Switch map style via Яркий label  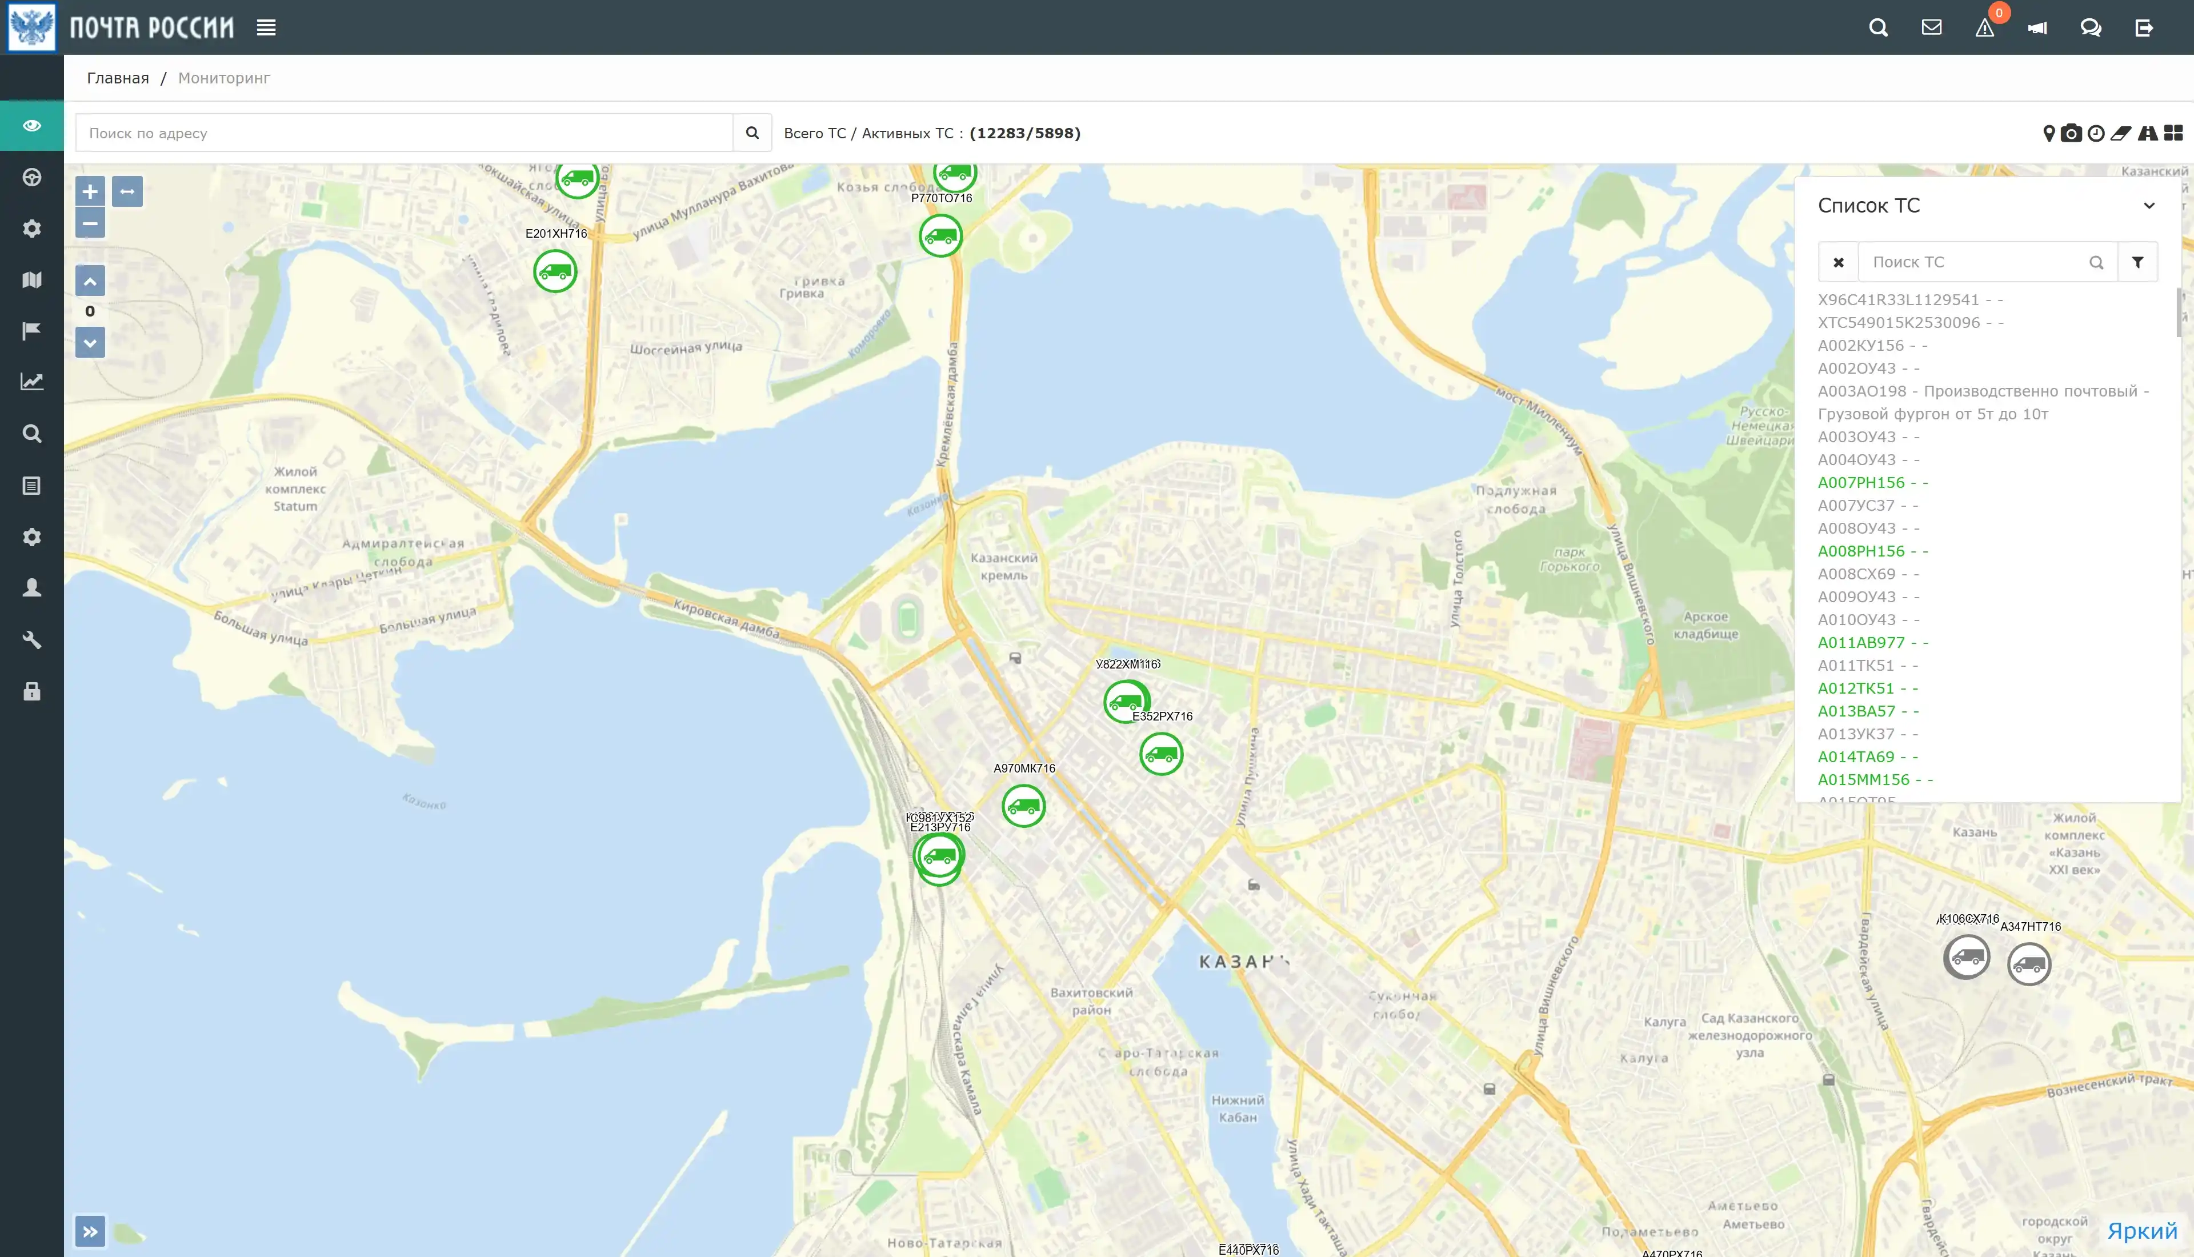(2141, 1231)
